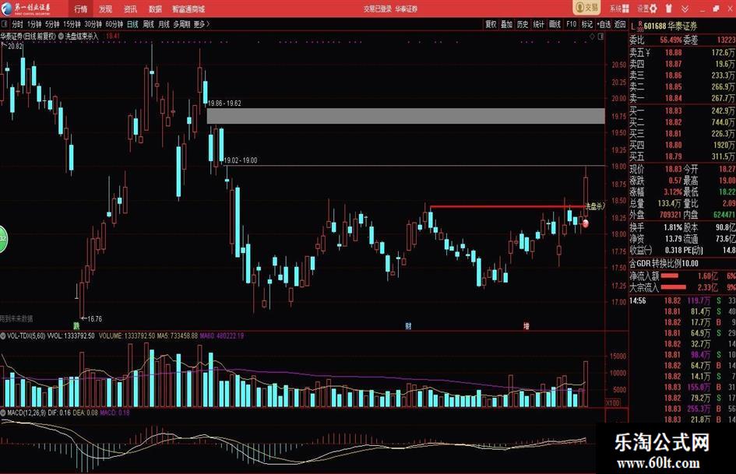Activate 画线 drawing tool
The width and height of the screenshot is (736, 474).
point(555,24)
